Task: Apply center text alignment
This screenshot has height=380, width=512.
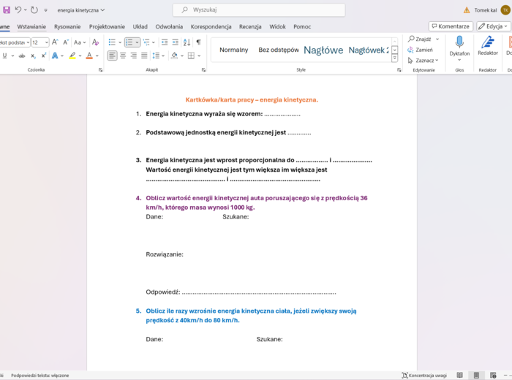Action: click(x=123, y=56)
